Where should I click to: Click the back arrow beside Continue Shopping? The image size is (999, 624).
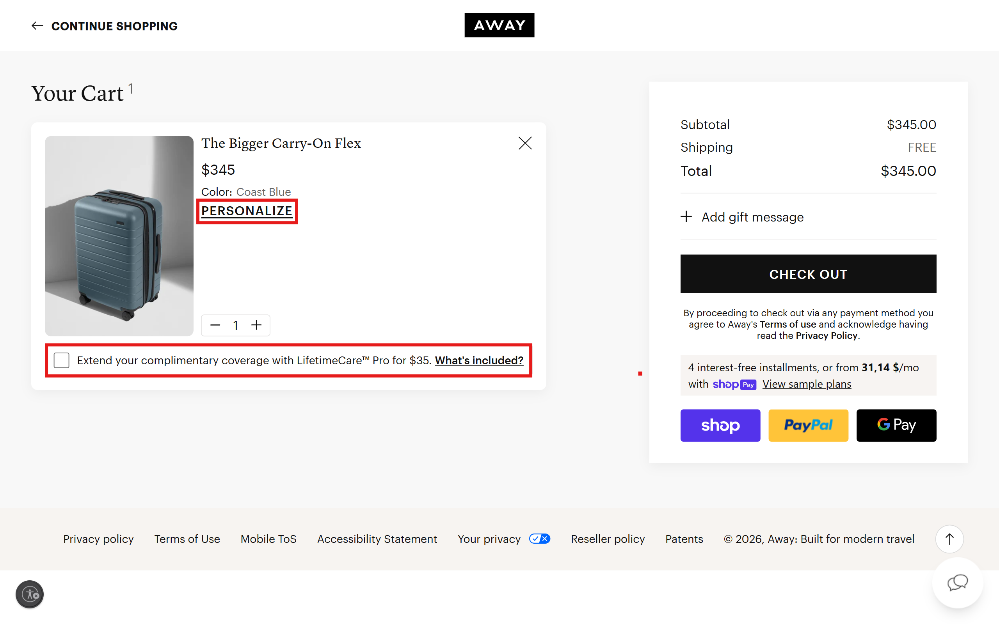click(37, 26)
